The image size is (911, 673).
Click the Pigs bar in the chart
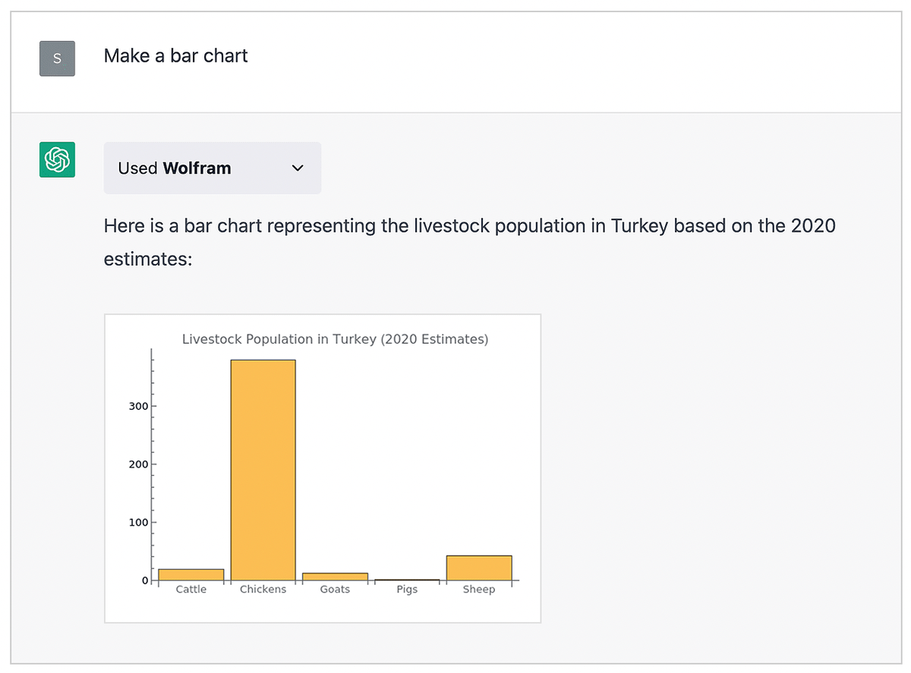pos(407,580)
